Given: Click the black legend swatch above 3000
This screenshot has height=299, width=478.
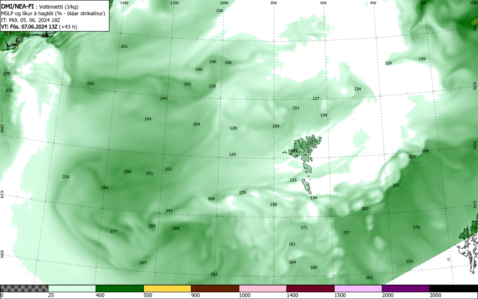Looking at the screenshot, I should [454, 288].
